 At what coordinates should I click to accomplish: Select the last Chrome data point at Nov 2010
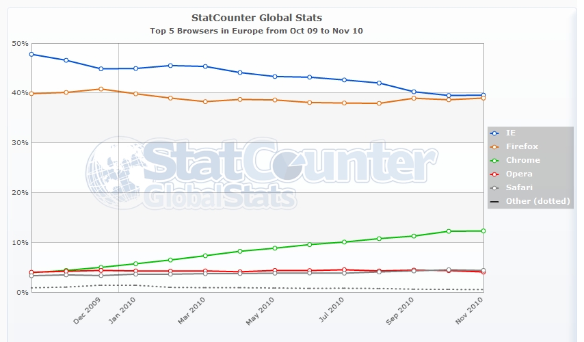click(483, 231)
